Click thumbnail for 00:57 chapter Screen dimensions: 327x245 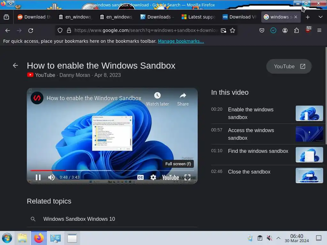[309, 134]
